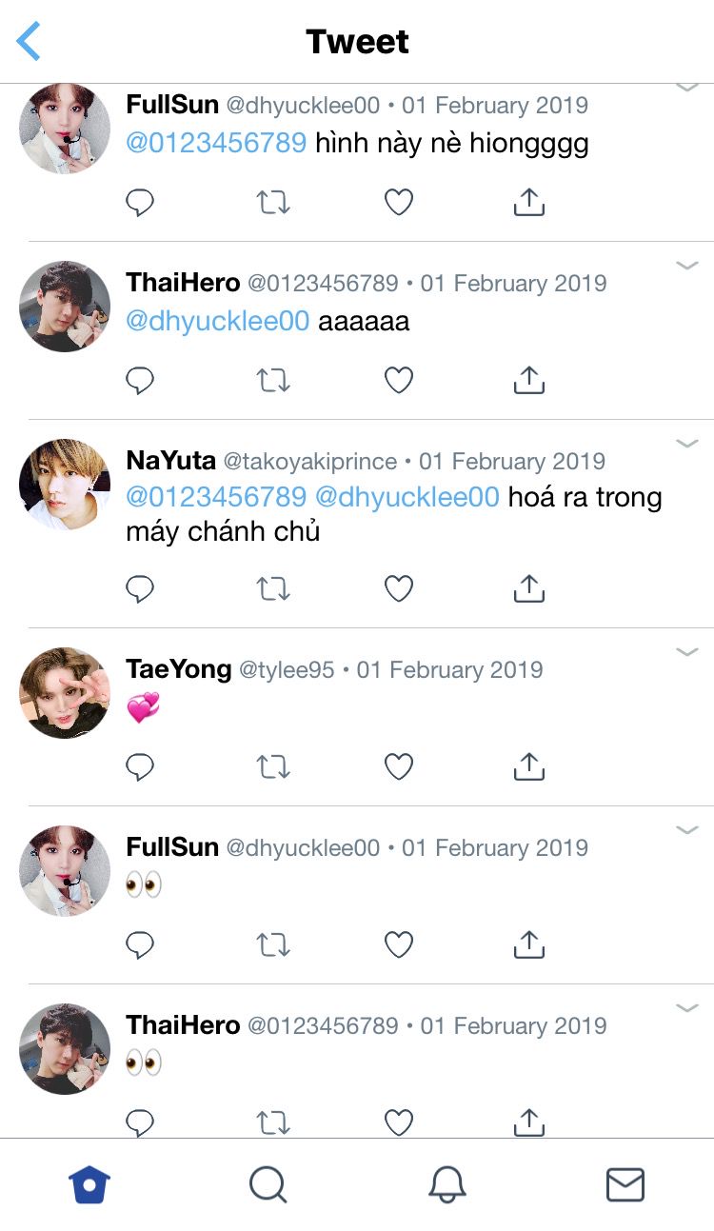The image size is (714, 1231).
Task: Like NaYuta's 'hoá ra trong máy' tweet
Action: [399, 589]
